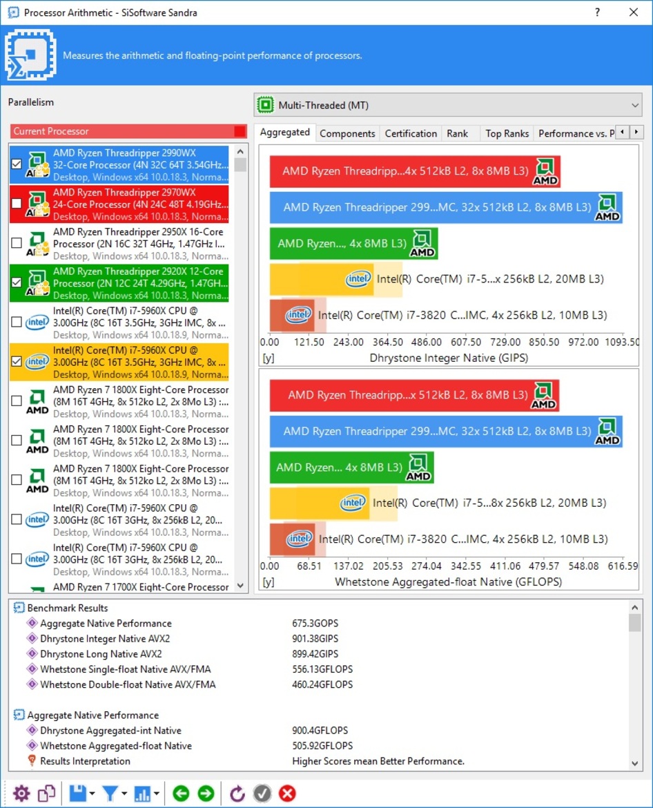Open the options gear in bottom toolbar

21,793
